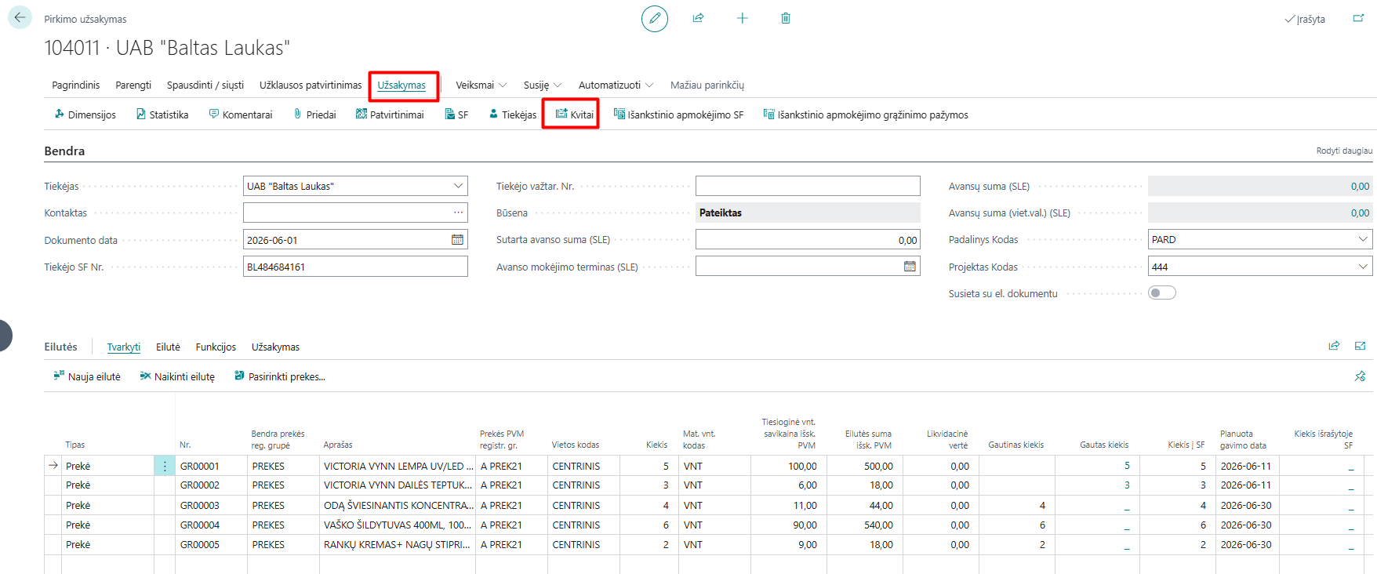Open Patvirtinimai approvals
Viewport: 1377px width, 574px height.
coord(390,114)
